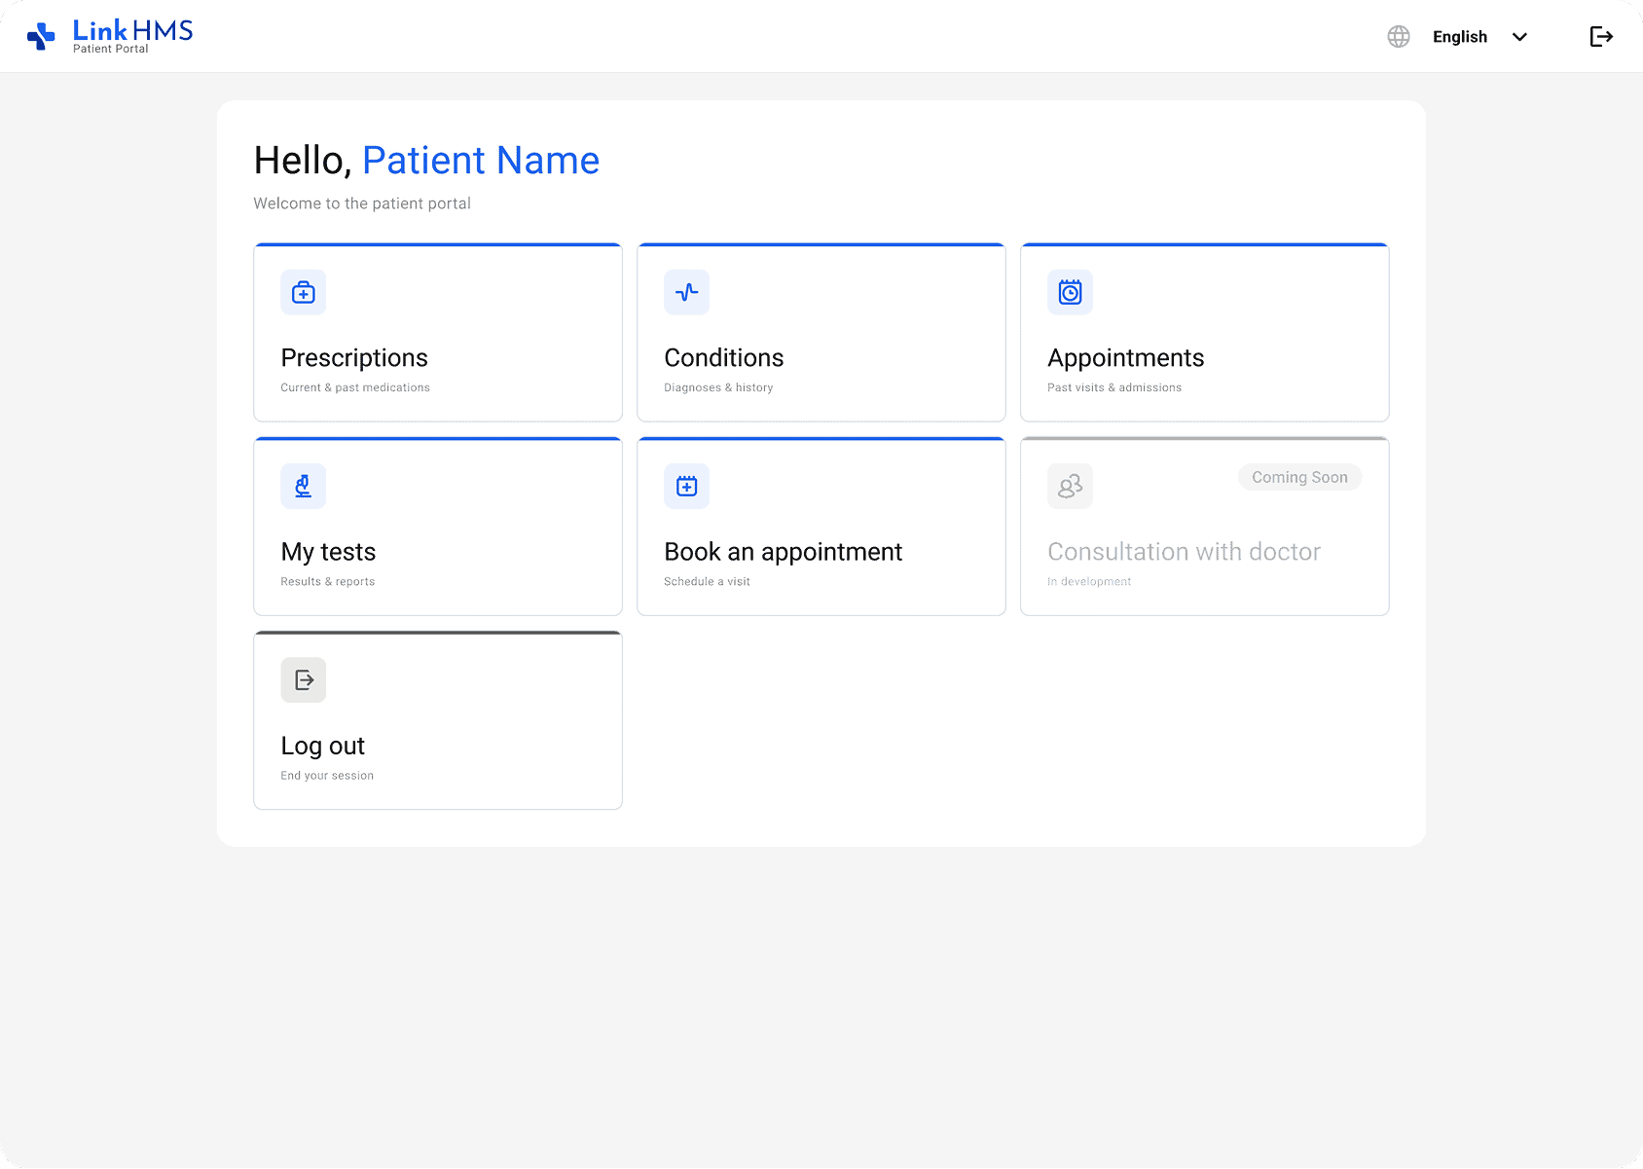This screenshot has height=1169, width=1643.
Task: Select the Log out card title
Action: click(x=323, y=746)
